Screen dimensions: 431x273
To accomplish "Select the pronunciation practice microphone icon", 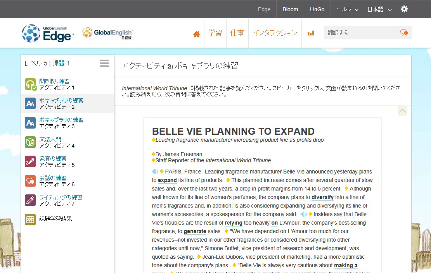I will point(30,161).
